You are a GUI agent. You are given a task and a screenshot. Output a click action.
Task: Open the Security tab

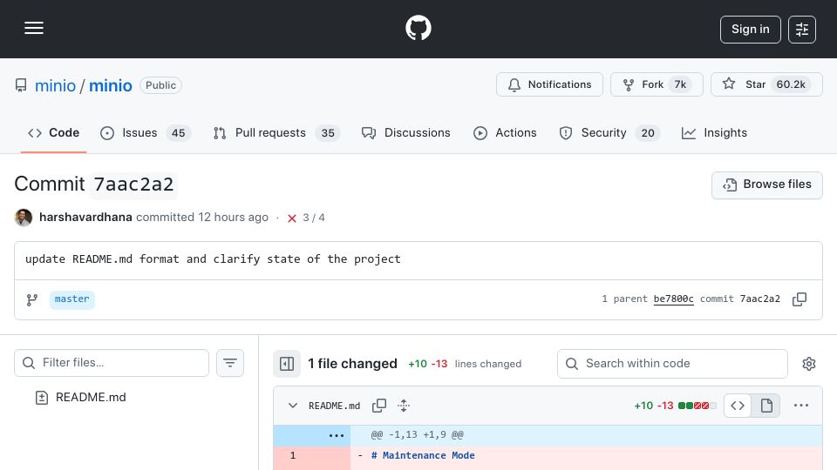coord(609,132)
